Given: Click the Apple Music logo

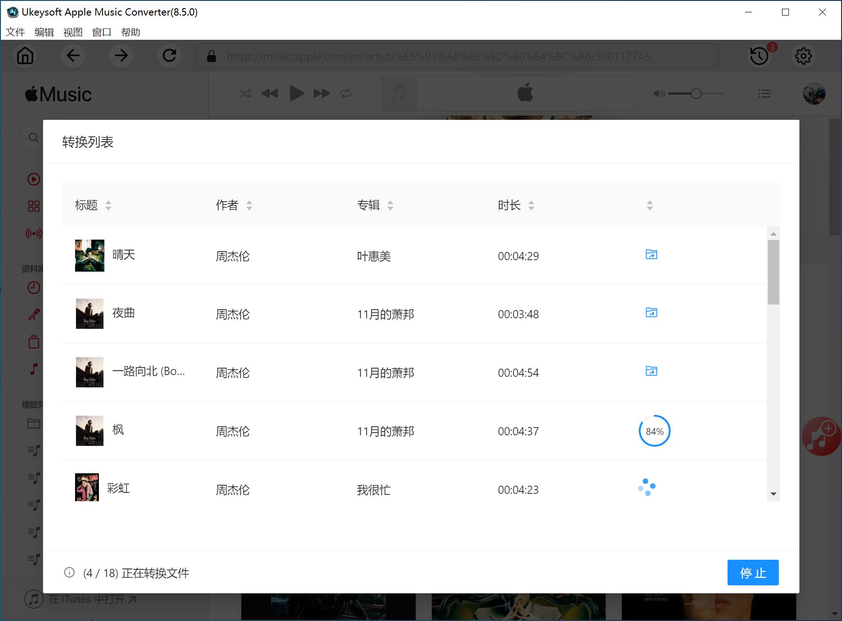Looking at the screenshot, I should point(58,94).
